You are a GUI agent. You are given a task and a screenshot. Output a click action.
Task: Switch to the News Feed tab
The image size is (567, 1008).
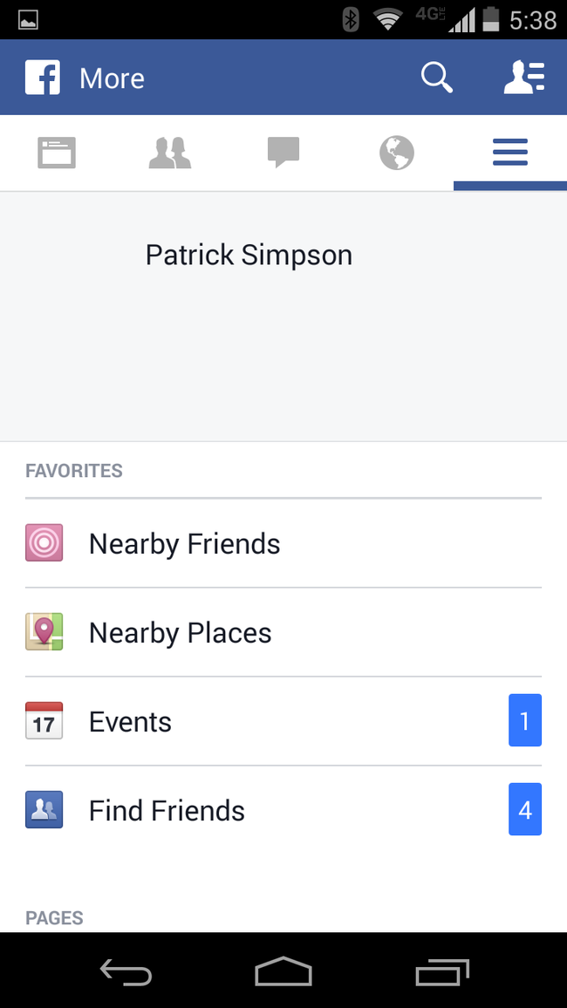click(x=56, y=153)
